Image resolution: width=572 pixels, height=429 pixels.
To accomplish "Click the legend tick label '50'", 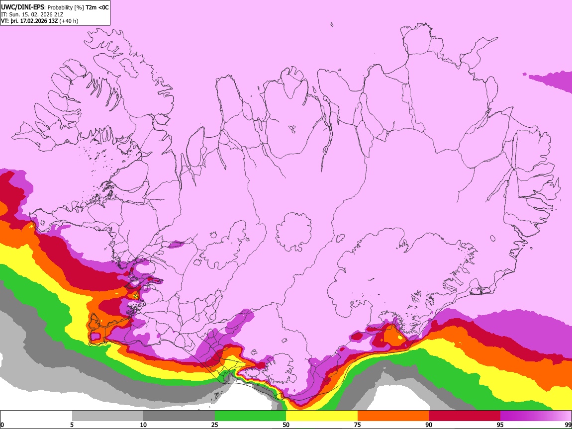I will tap(286, 425).
